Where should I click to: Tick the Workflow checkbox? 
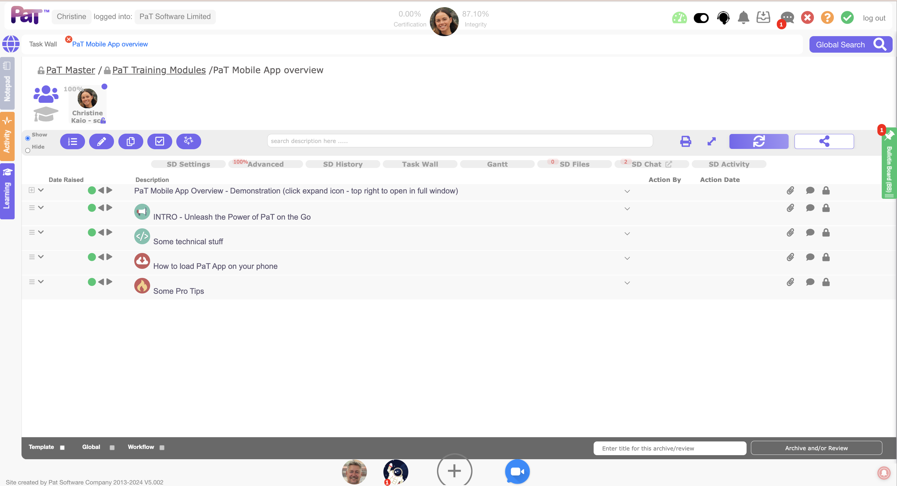(x=162, y=447)
